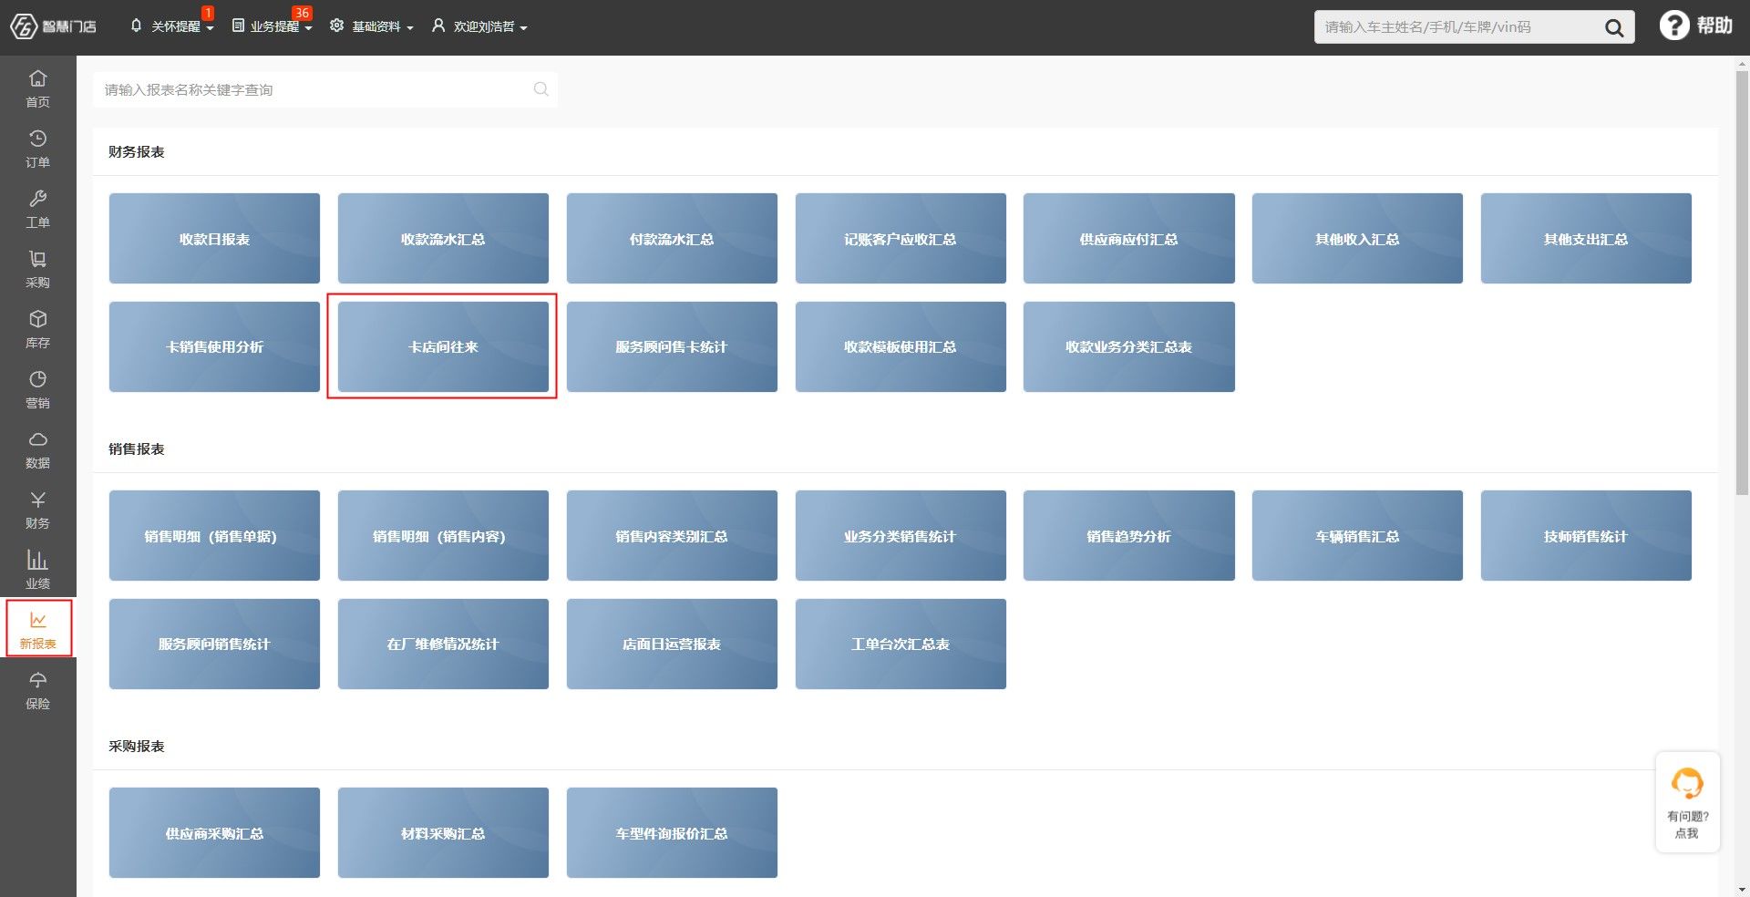
Task: Open the 工单台次汇总表 report
Action: [901, 644]
